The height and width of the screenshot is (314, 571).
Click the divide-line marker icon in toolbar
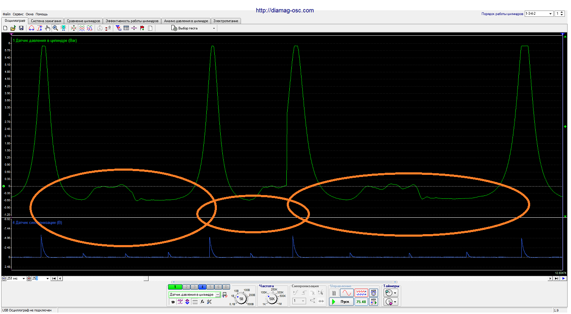(x=134, y=28)
